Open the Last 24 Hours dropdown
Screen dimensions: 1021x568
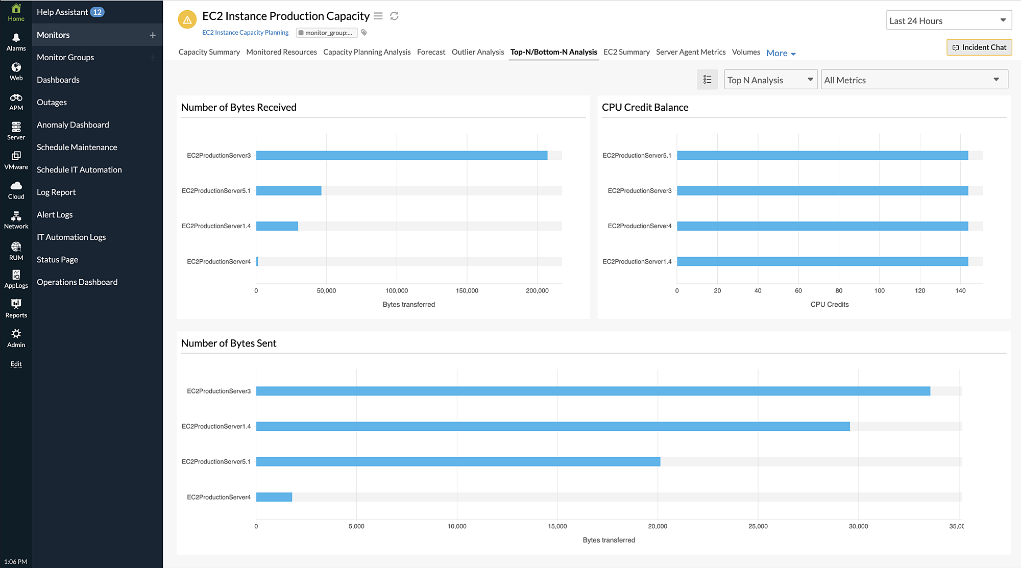point(949,20)
